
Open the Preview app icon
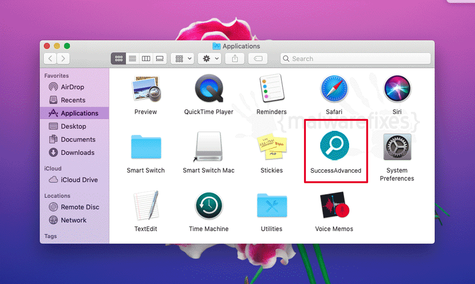point(146,89)
